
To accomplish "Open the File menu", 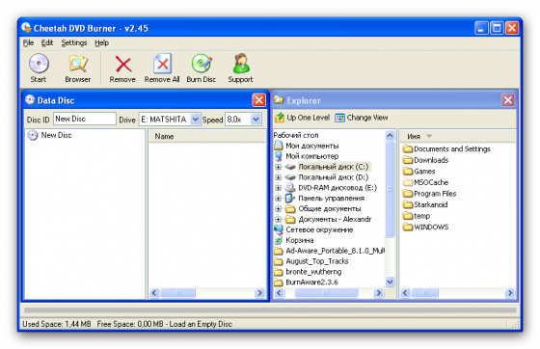I will click(28, 43).
